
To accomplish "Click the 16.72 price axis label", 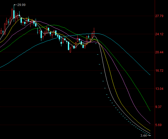I will (x=159, y=70).
